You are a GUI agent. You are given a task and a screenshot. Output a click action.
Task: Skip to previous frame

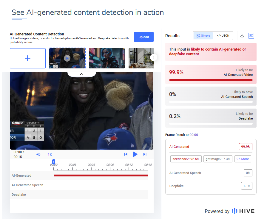tap(126, 154)
